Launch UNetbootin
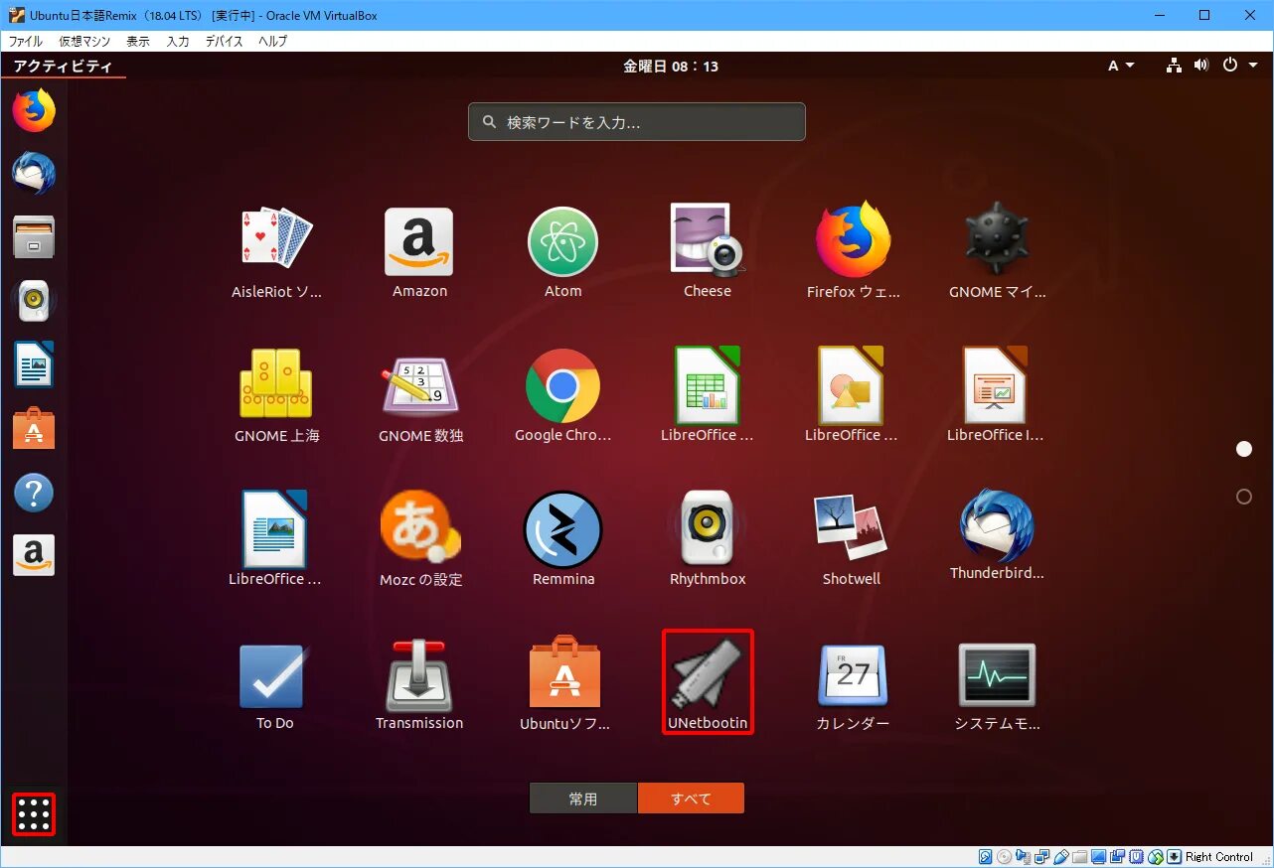Viewport: 1274px width, 868px height. pos(708,683)
